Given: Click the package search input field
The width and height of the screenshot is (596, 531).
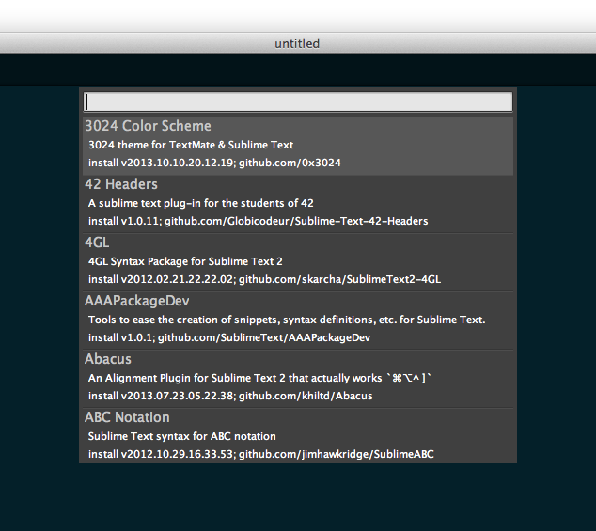Looking at the screenshot, I should click(x=298, y=102).
